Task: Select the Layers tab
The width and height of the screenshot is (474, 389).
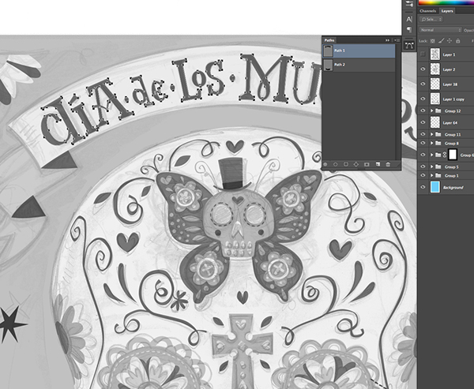Action: click(x=447, y=11)
